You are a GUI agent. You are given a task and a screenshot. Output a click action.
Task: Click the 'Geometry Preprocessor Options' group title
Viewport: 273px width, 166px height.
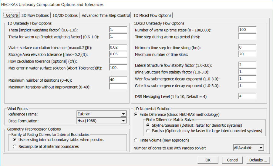(34, 129)
